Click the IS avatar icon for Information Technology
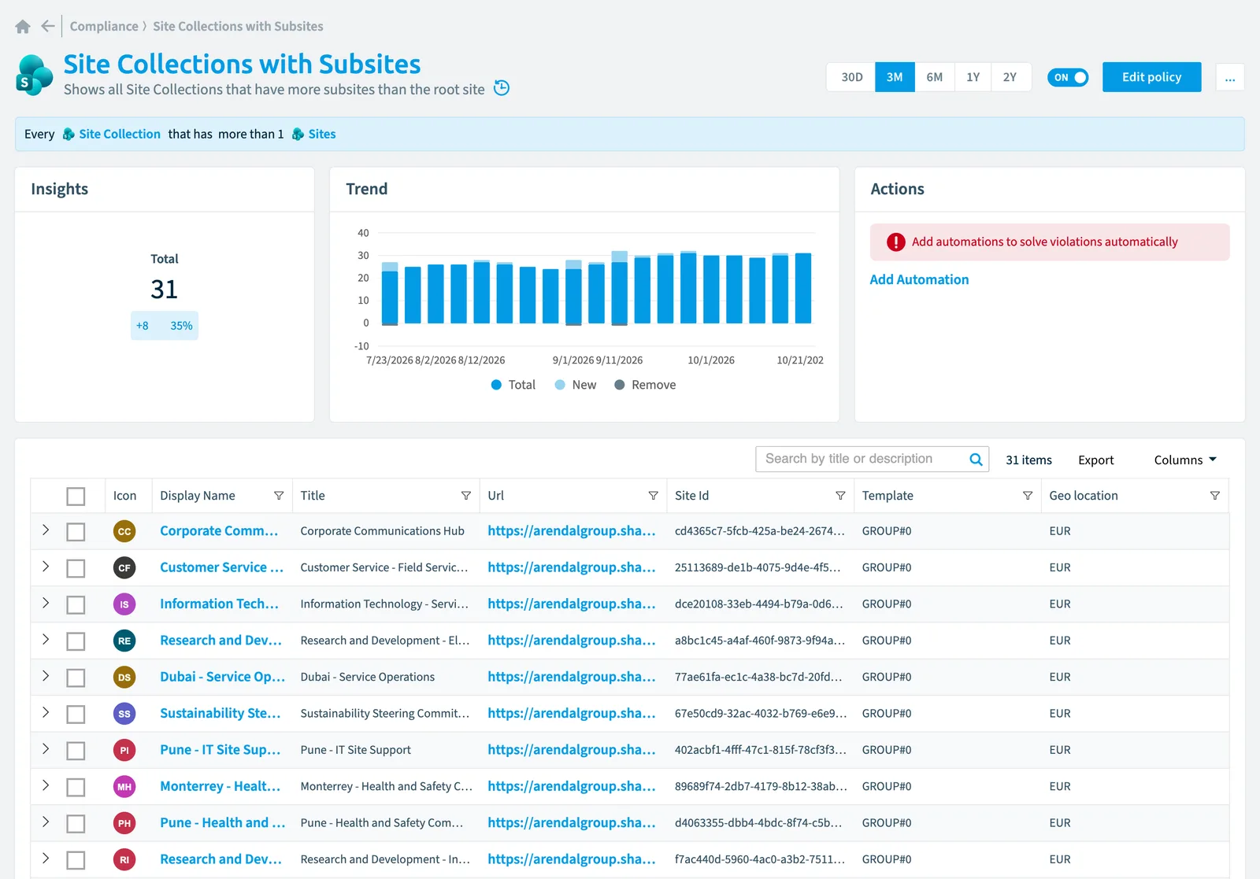 pyautogui.click(x=124, y=604)
